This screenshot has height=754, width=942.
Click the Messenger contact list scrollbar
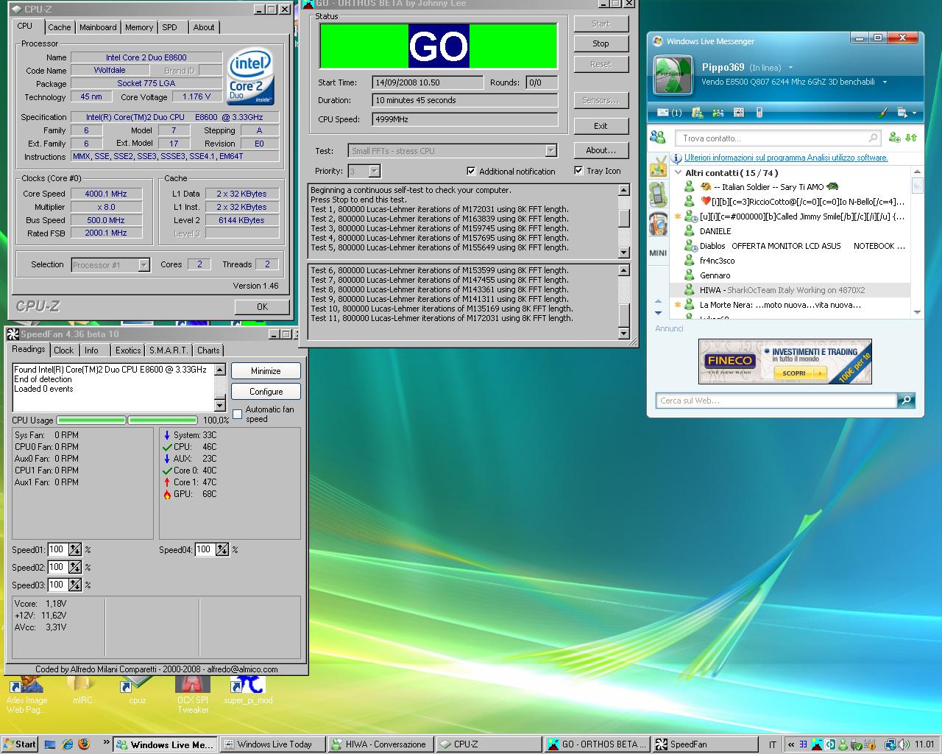tap(917, 242)
